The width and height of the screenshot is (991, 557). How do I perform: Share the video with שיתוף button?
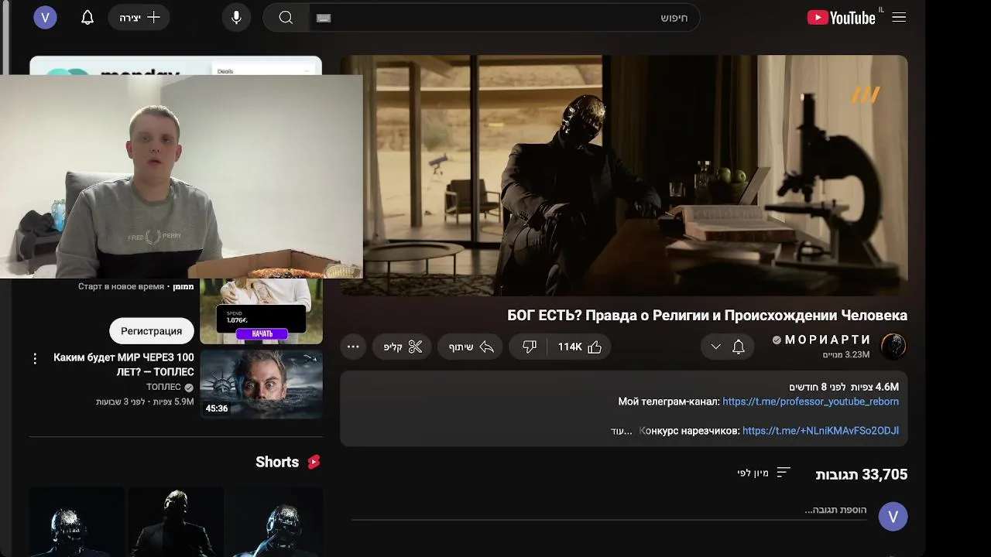pos(471,347)
